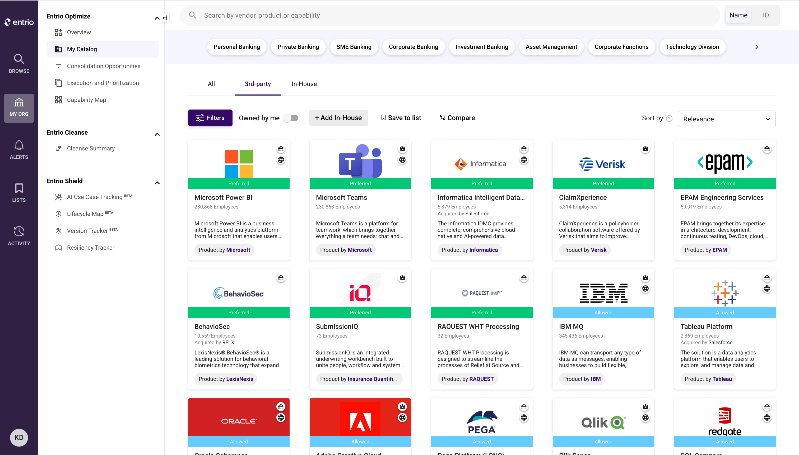
Task: Click the organization icon on BehavioSec card
Action: 281,278
